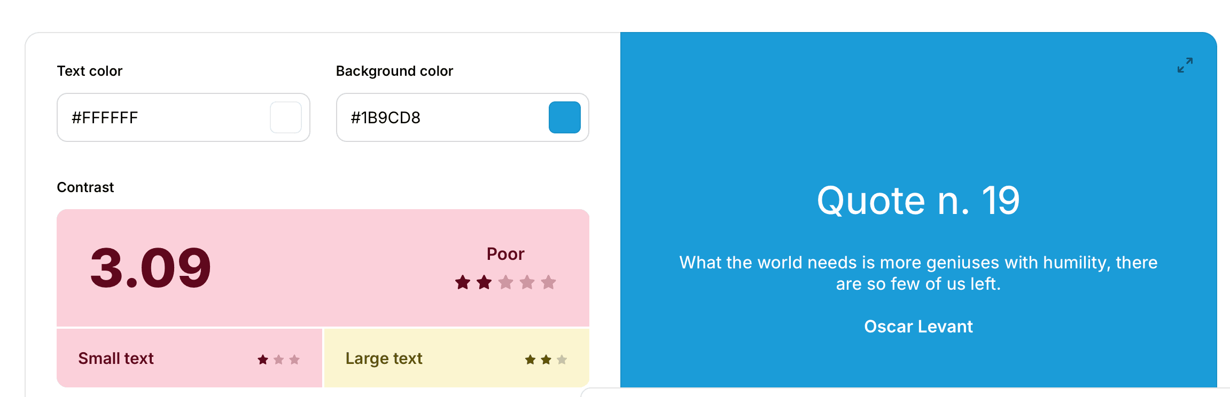Image resolution: width=1230 pixels, height=397 pixels.
Task: Expand the quote preview to fullscreen
Action: coord(1185,65)
